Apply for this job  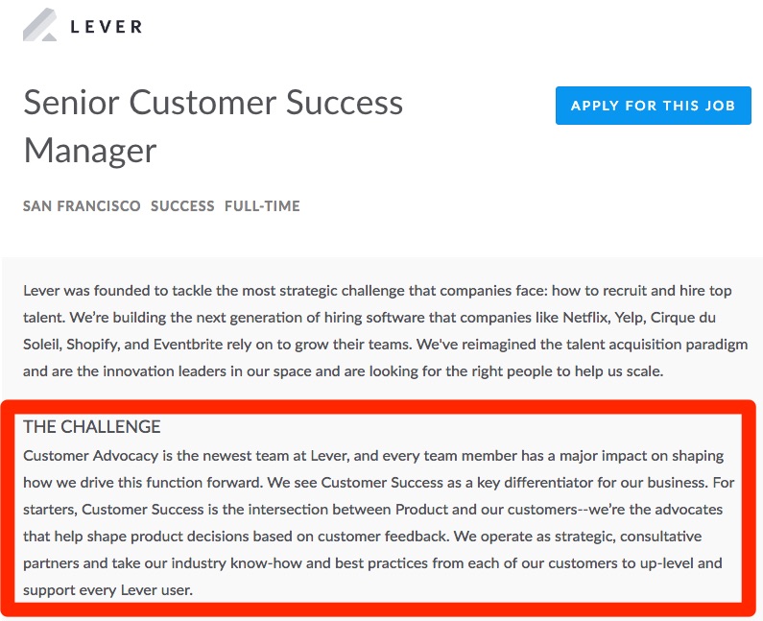click(x=653, y=106)
